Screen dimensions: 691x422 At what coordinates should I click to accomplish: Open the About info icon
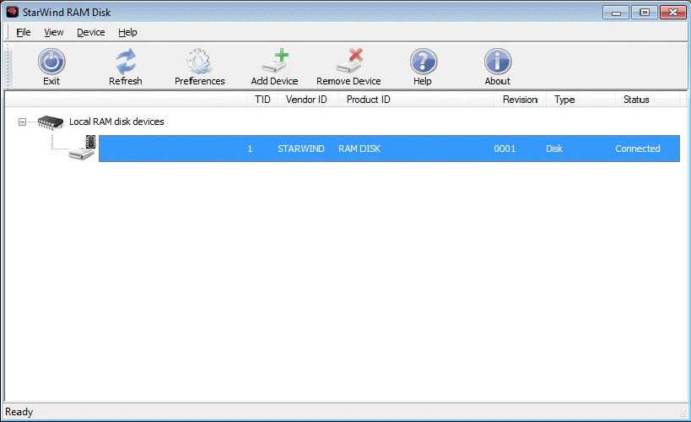pos(498,62)
